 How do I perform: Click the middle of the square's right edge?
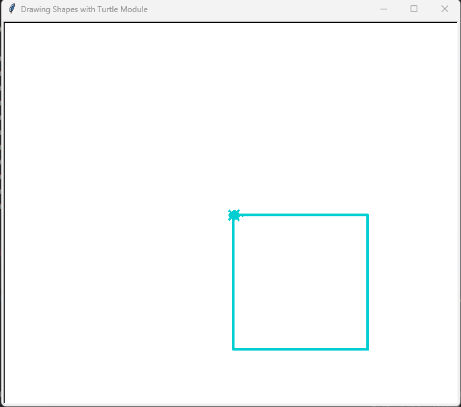(368, 282)
